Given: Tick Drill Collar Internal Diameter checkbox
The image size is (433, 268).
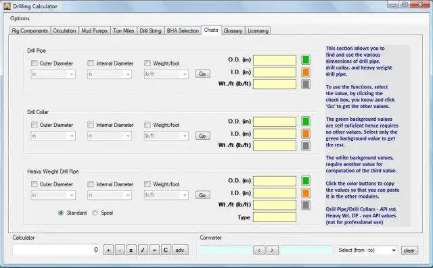Looking at the screenshot, I should tap(91, 125).
